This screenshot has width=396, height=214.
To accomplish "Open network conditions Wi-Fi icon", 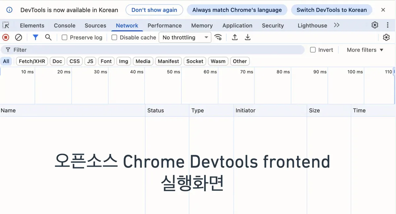I will [x=218, y=38].
